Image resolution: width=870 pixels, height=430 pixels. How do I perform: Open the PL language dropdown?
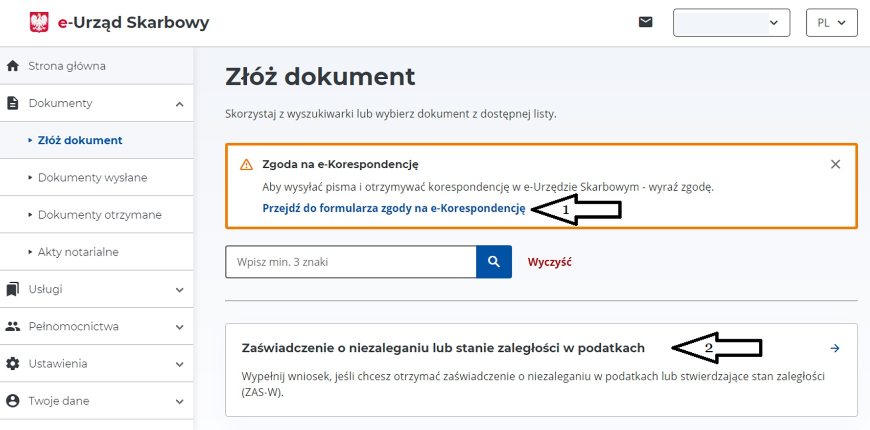tap(831, 23)
